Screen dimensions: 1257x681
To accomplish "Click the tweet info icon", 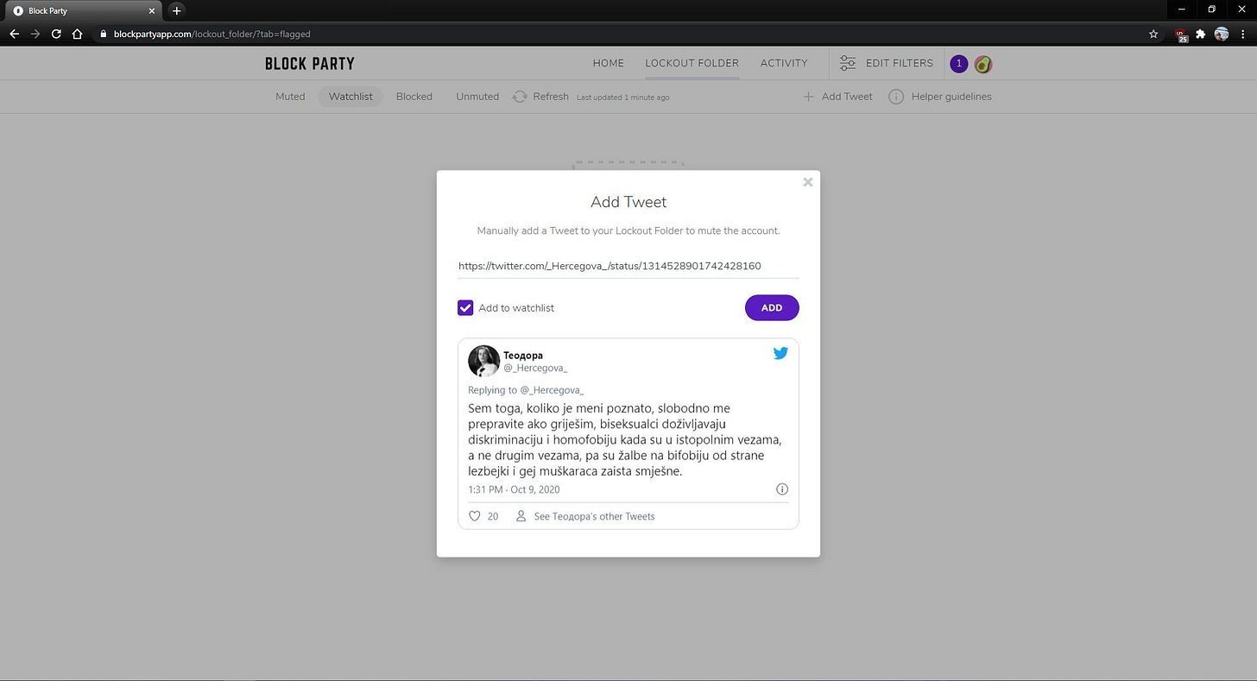I will (x=782, y=489).
